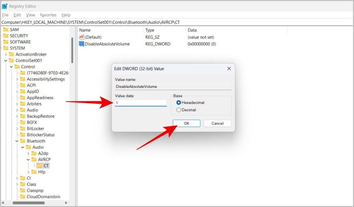Click the tree pane horizontal scrollbar thumb
The width and height of the screenshot is (354, 207).
pyautogui.click(x=28, y=203)
